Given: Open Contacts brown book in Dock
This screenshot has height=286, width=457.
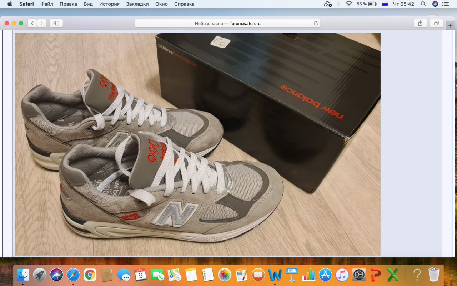Looking at the screenshot, I should [x=107, y=275].
